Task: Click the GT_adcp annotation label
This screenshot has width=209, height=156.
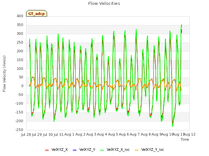Action: tap(37, 14)
